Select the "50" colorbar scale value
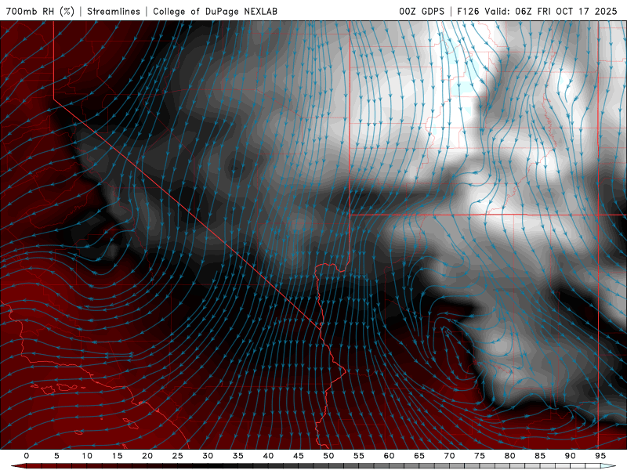This screenshot has height=470, width=627. pyautogui.click(x=328, y=456)
